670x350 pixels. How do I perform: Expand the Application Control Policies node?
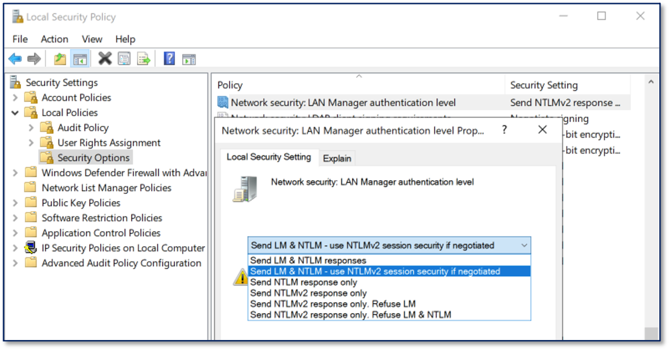(x=15, y=233)
